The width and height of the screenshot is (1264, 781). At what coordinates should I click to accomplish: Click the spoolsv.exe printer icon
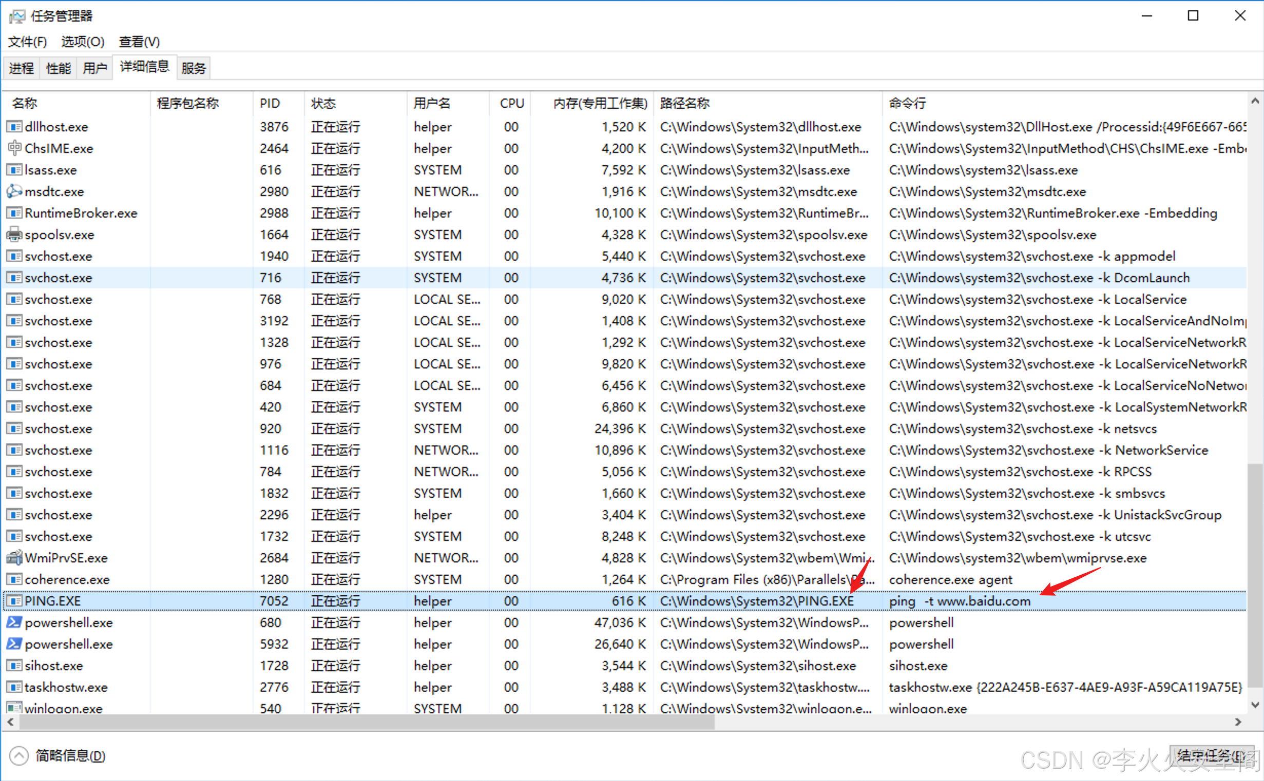14,235
